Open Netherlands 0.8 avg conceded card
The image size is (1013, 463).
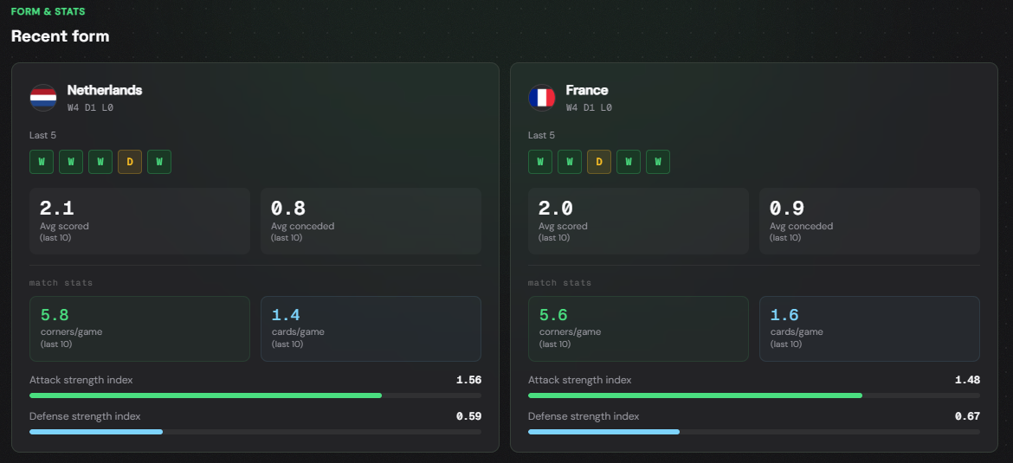371,221
